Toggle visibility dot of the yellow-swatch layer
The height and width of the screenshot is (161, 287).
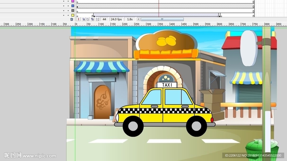tap(64, 15)
